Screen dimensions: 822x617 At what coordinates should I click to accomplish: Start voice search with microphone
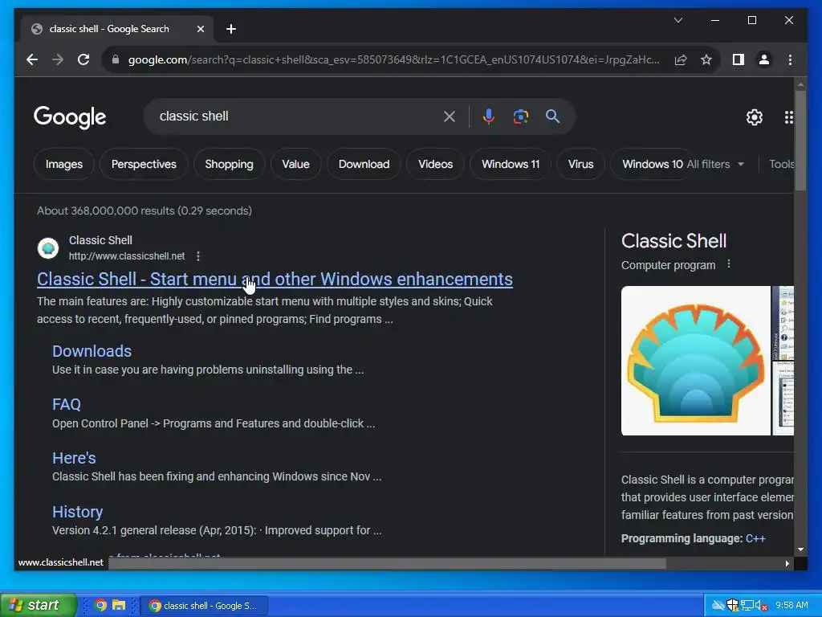click(489, 116)
